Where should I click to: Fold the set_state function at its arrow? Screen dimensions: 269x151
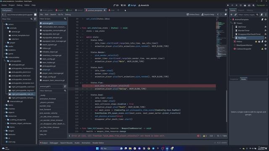point(80,28)
